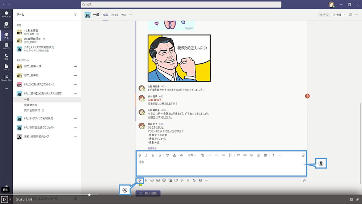362x204 pixels.
Task: Open the Activity (アクティビティ) bell icon
Action: coord(6,14)
